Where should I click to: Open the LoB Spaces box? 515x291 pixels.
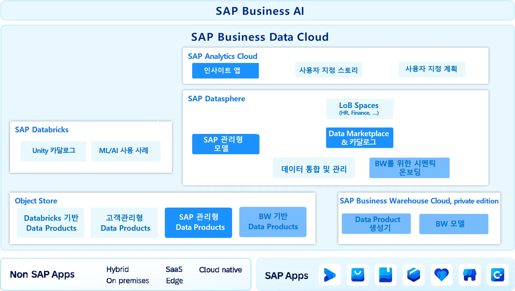pyautogui.click(x=359, y=109)
